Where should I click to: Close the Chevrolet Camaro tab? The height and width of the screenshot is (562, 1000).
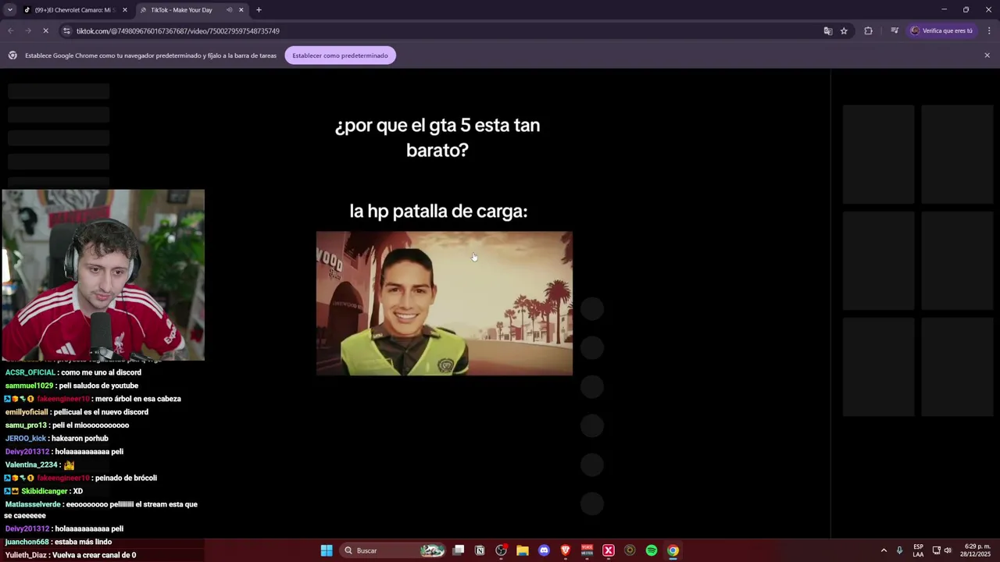click(x=124, y=10)
